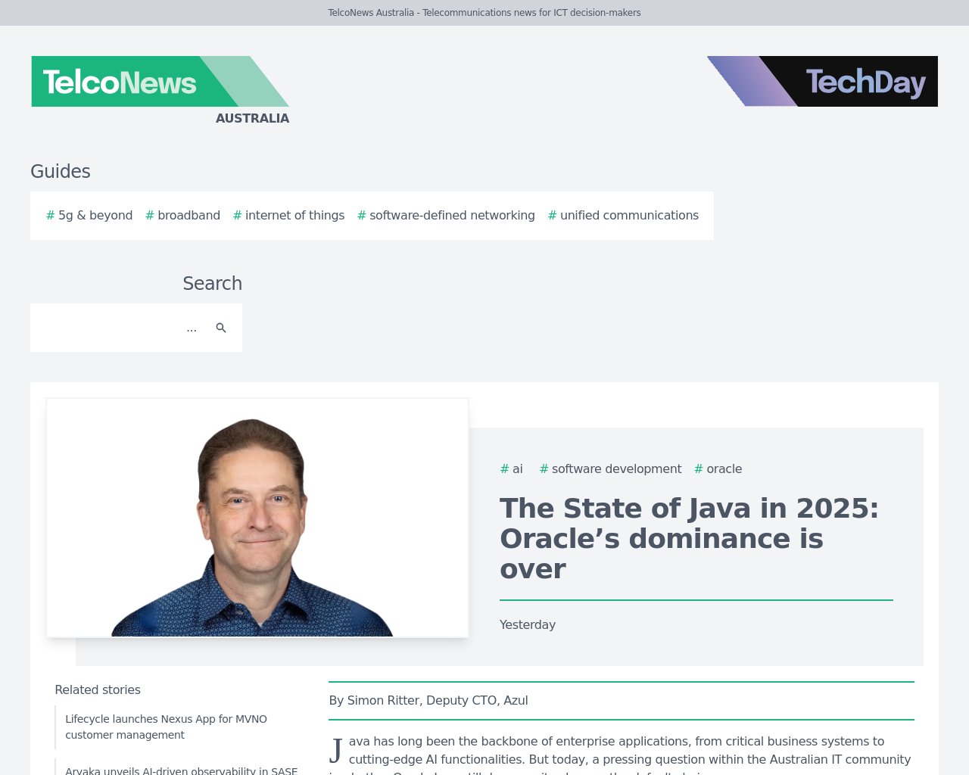Open the Arvaka SASE observability story
Viewport: 969px width, 775px height.
[x=182, y=770]
